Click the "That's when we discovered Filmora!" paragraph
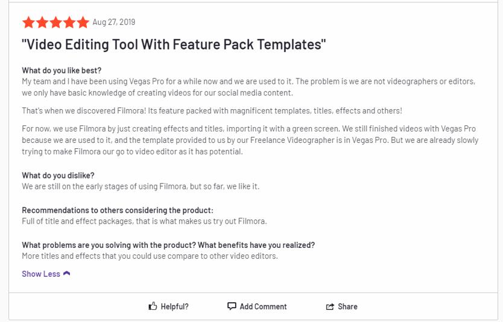 tap(212, 111)
